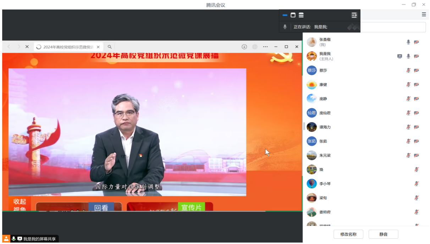Open the browser's three-dots more menu
The height and width of the screenshot is (244, 430).
click(265, 47)
